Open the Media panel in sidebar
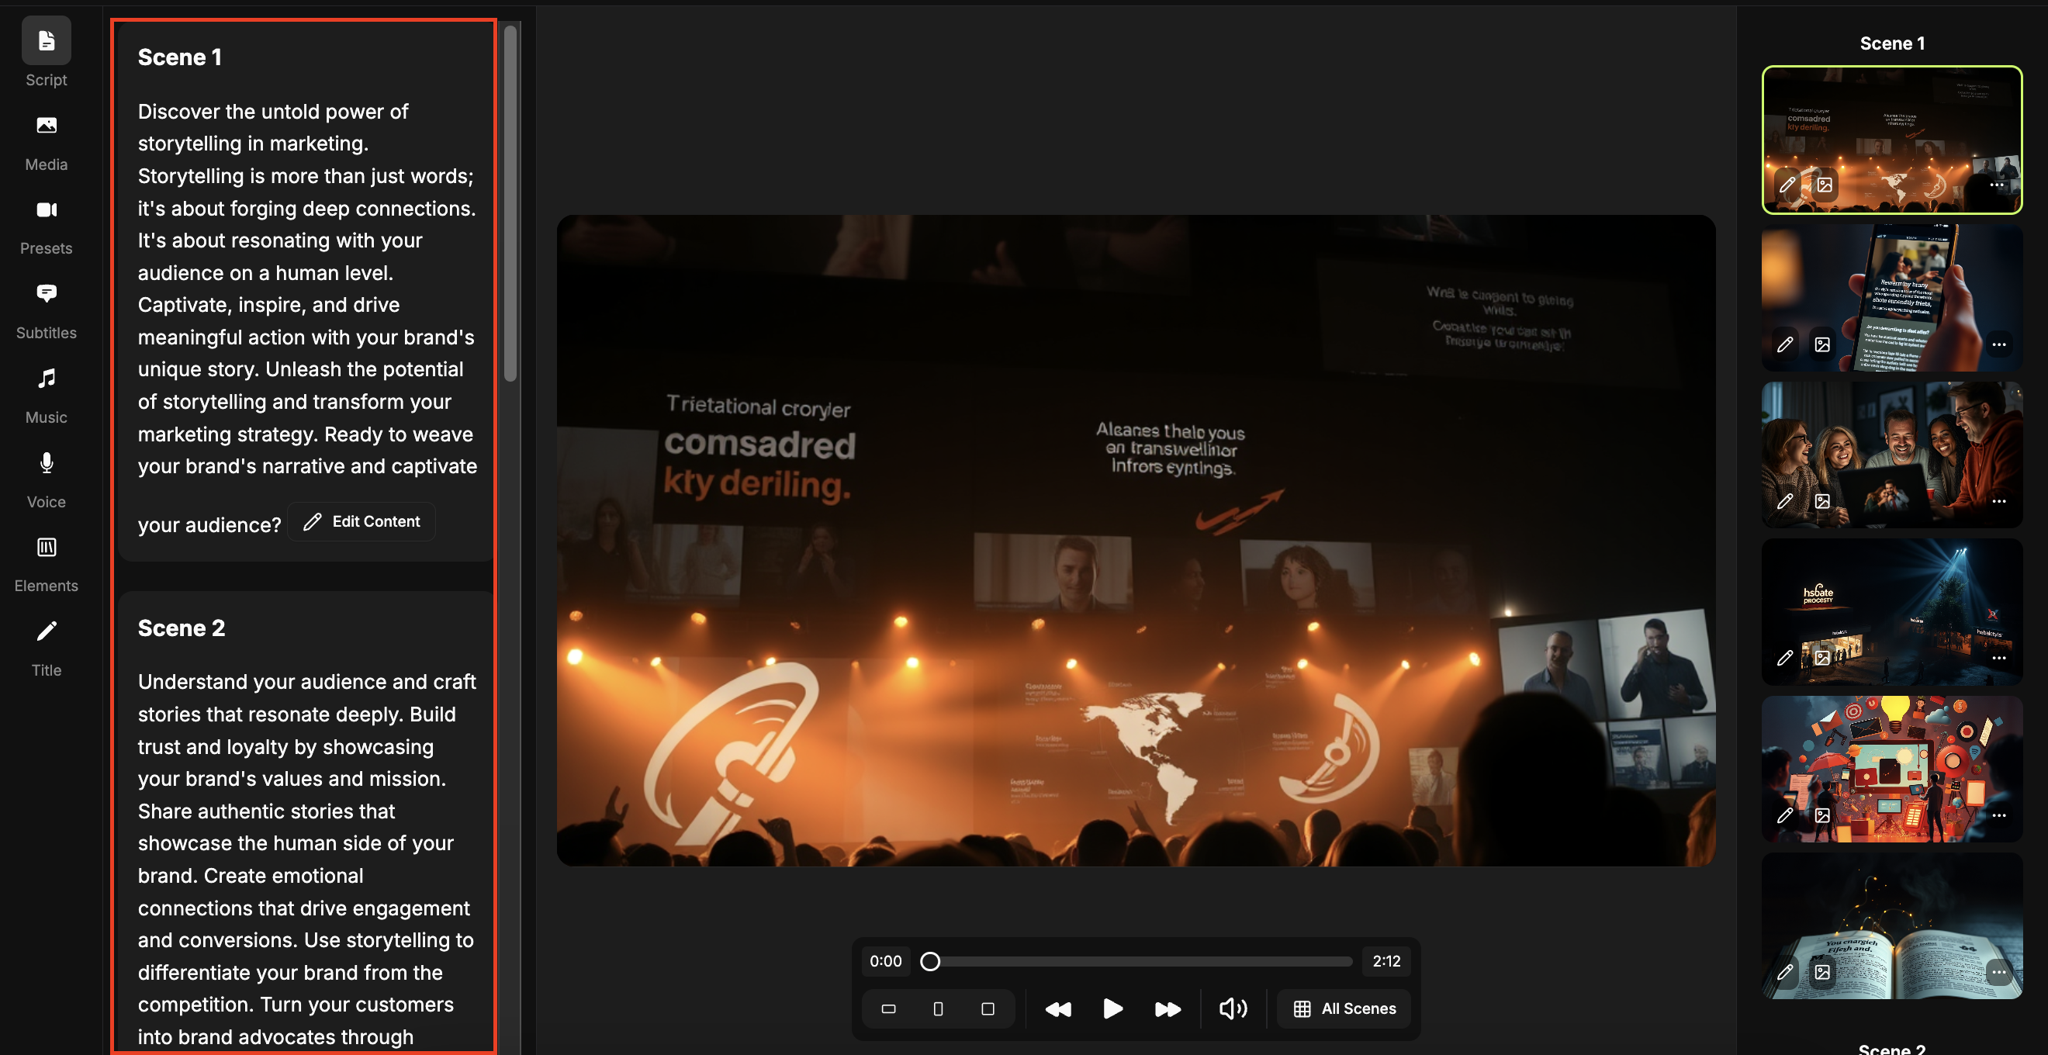The image size is (2048, 1055). pyautogui.click(x=46, y=141)
